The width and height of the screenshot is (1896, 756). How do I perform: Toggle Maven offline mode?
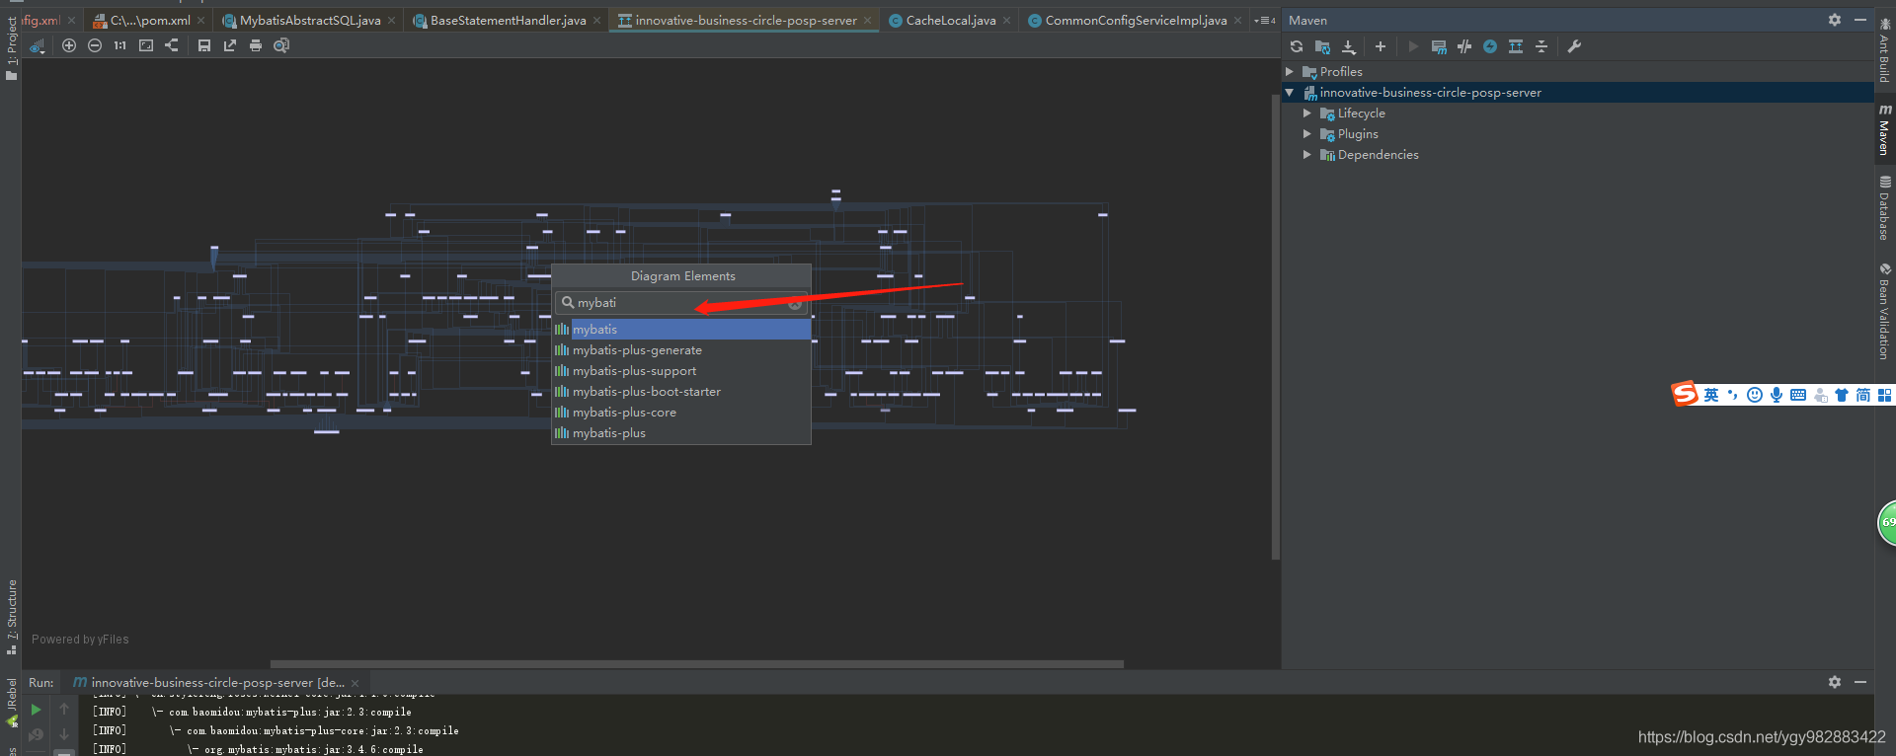(x=1464, y=46)
